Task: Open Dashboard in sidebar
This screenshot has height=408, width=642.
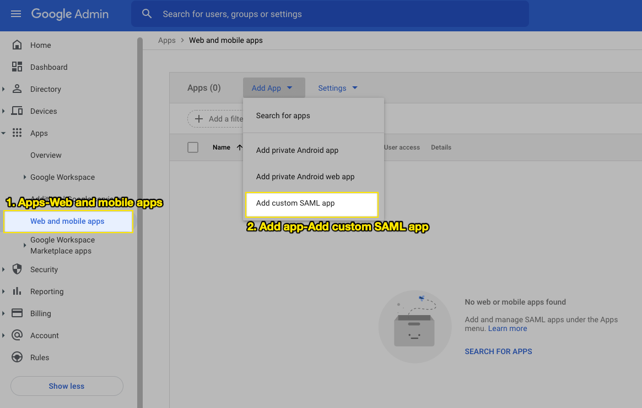Action: (x=48, y=68)
